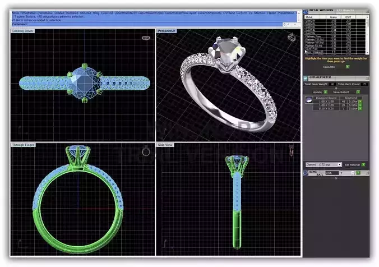Click the Diamond Round table header
This screenshot has width=379, height=267.
click(326, 98)
